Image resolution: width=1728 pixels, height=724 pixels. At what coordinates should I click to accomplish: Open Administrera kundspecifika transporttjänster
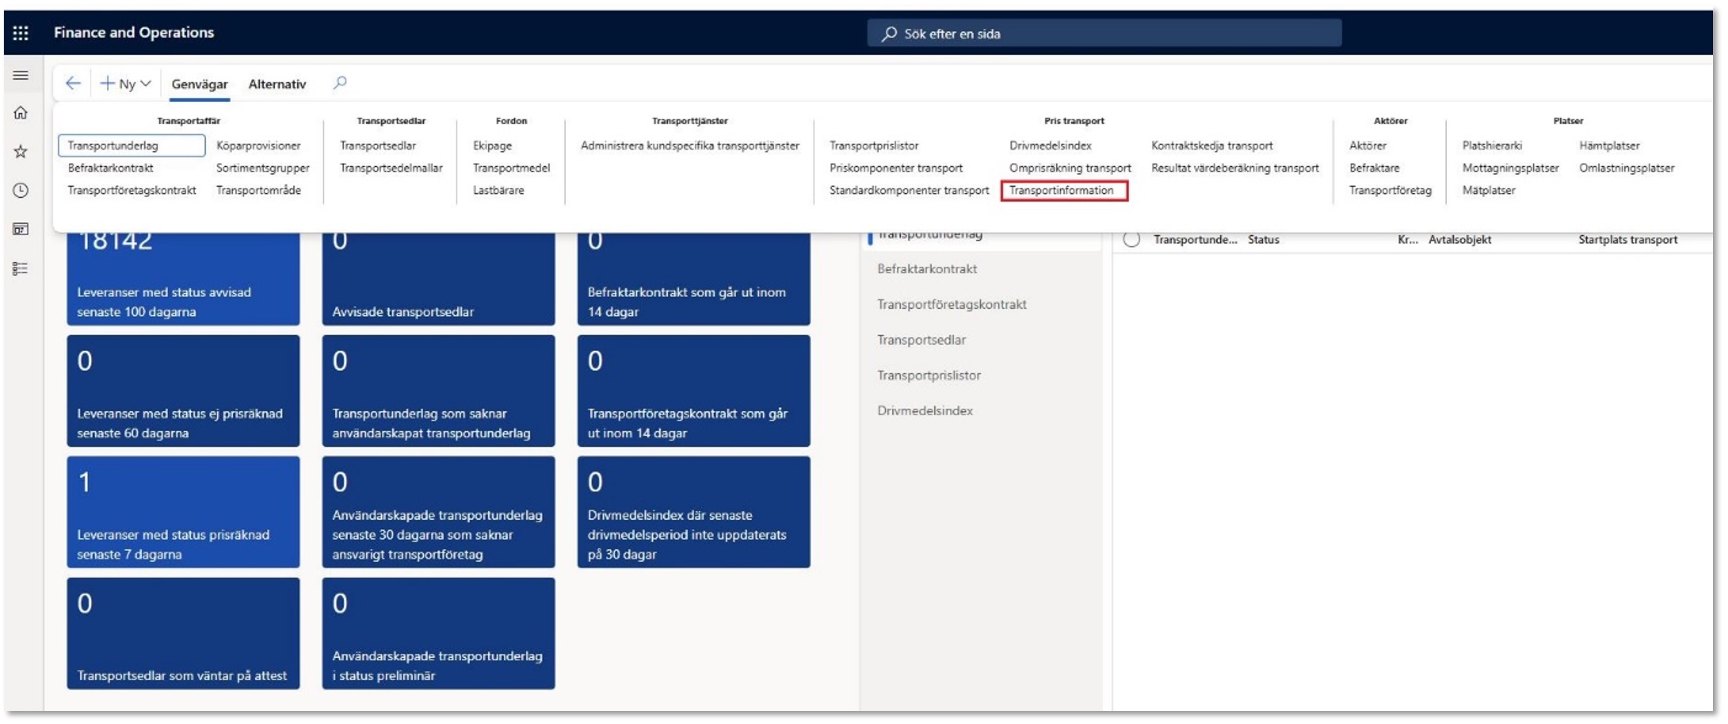point(690,145)
